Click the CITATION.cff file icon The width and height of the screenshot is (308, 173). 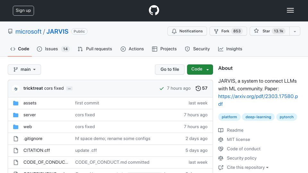click(16, 151)
